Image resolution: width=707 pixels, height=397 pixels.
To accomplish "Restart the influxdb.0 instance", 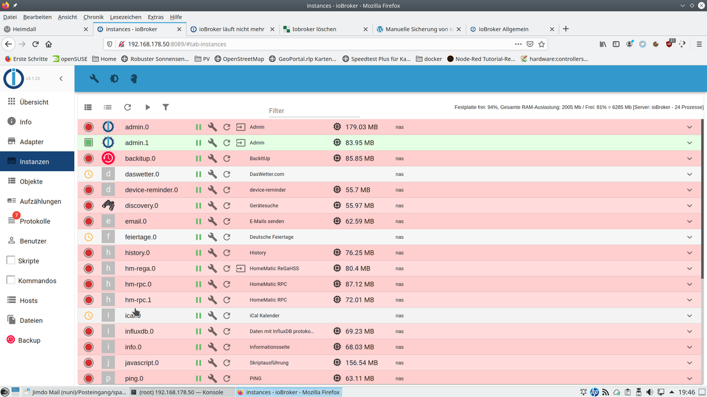I will [x=227, y=331].
